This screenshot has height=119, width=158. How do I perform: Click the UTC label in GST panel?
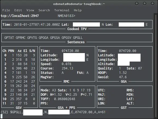102,90
